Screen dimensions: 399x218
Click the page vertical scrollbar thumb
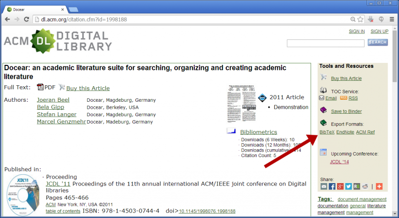click(395, 56)
